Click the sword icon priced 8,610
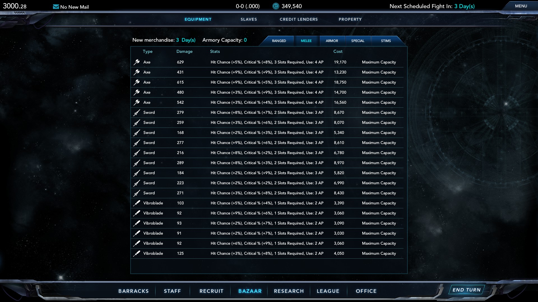538x302 pixels. point(136,143)
